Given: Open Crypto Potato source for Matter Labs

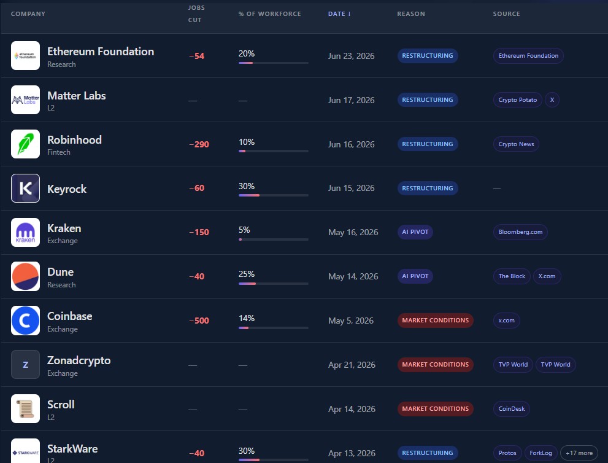Looking at the screenshot, I should 517,99.
